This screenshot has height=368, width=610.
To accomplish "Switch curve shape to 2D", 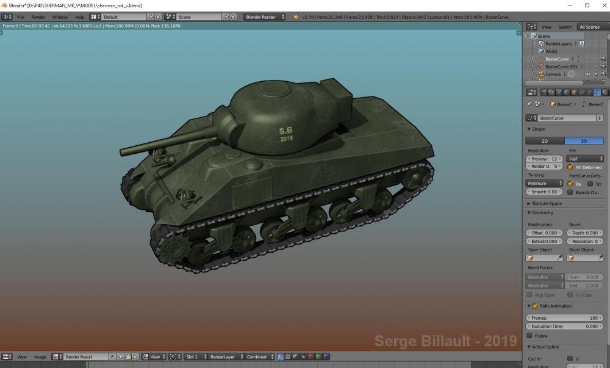I will pos(545,141).
